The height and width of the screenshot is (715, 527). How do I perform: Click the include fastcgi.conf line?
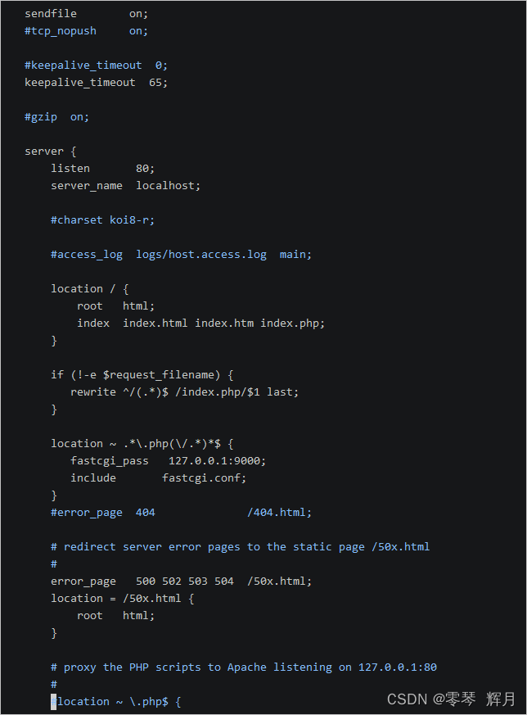[158, 477]
